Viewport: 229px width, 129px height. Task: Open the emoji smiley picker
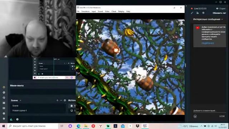195,116
